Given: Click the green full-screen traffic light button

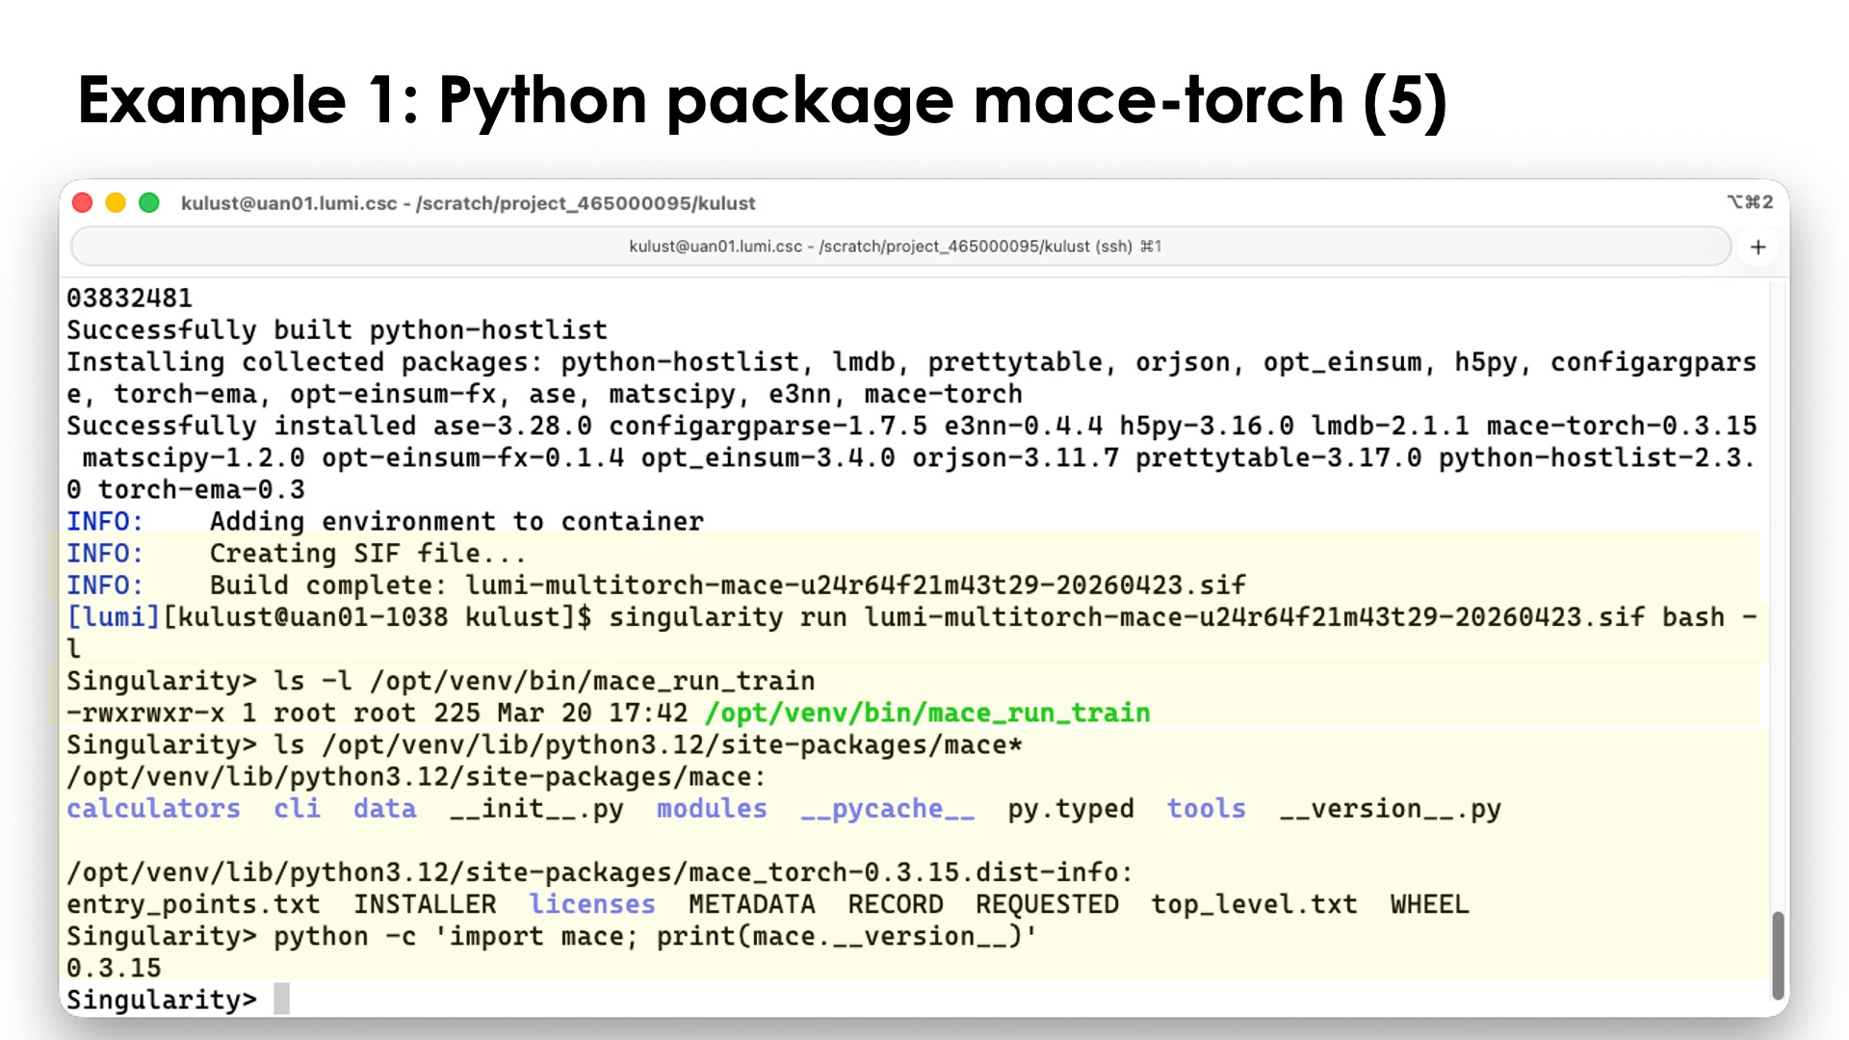Looking at the screenshot, I should [150, 202].
